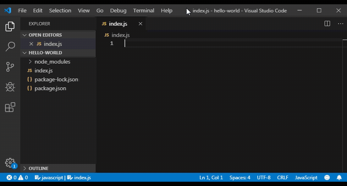Open the Search view icon

coord(10,46)
